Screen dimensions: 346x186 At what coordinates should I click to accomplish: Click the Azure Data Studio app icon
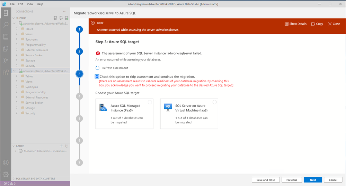point(4,4)
